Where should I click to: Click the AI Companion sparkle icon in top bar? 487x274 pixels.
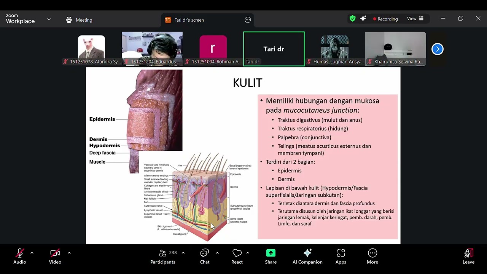[363, 19]
